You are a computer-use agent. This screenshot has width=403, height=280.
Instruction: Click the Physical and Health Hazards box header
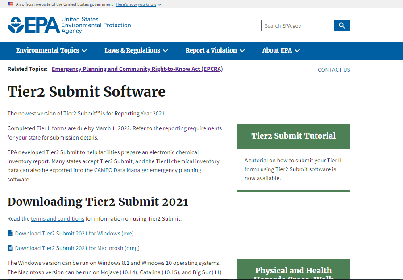pyautogui.click(x=294, y=269)
